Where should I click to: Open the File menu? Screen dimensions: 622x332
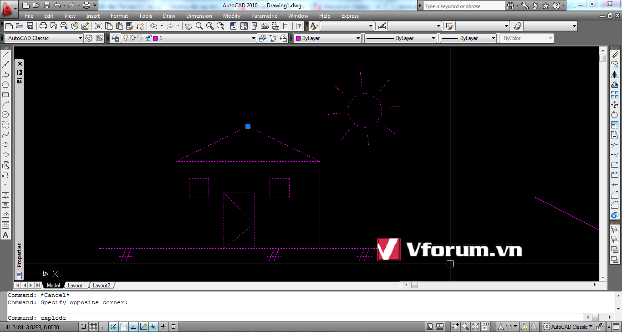tap(29, 16)
